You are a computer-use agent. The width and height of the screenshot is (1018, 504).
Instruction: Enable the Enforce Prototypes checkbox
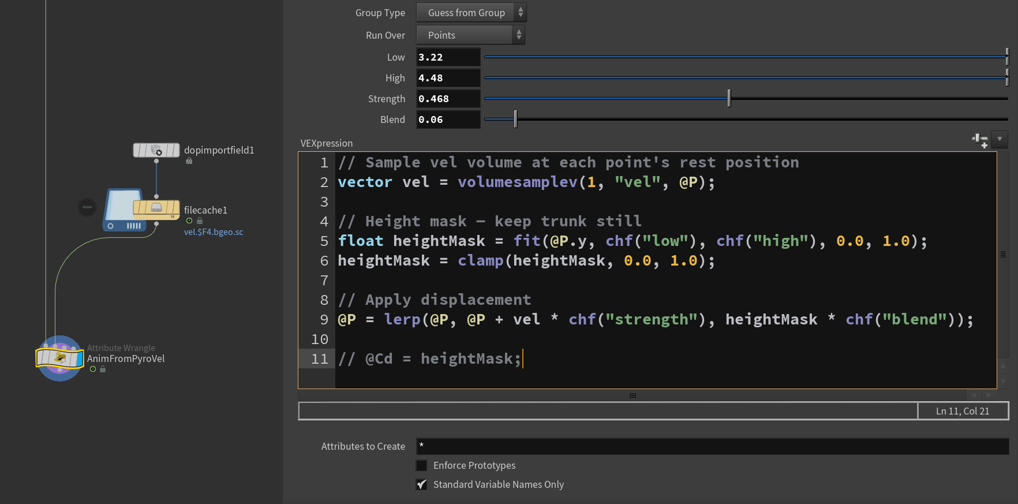pos(422,465)
